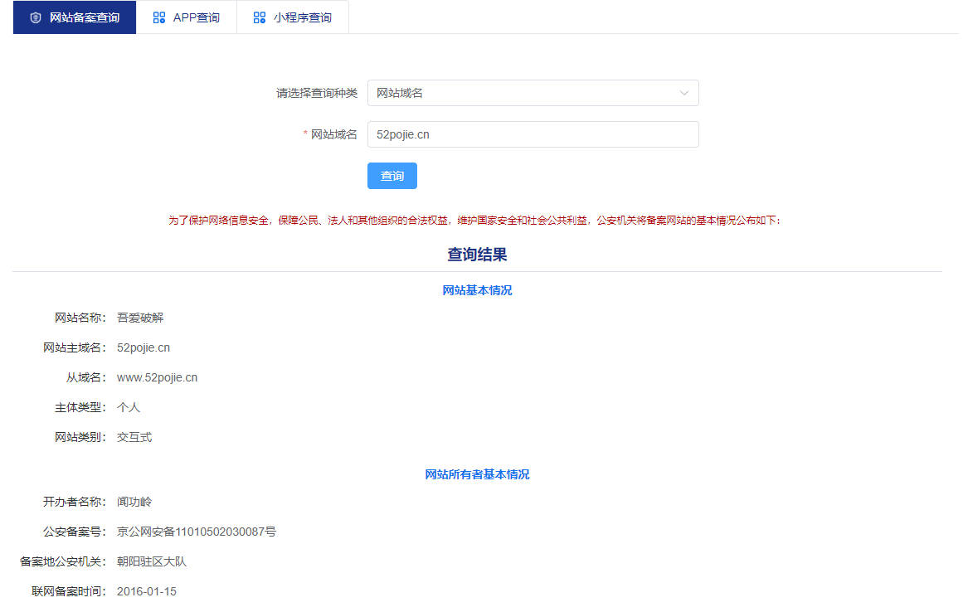Focus the 网站域名 input field
Viewport: 963px width, 612px height.
[x=533, y=134]
